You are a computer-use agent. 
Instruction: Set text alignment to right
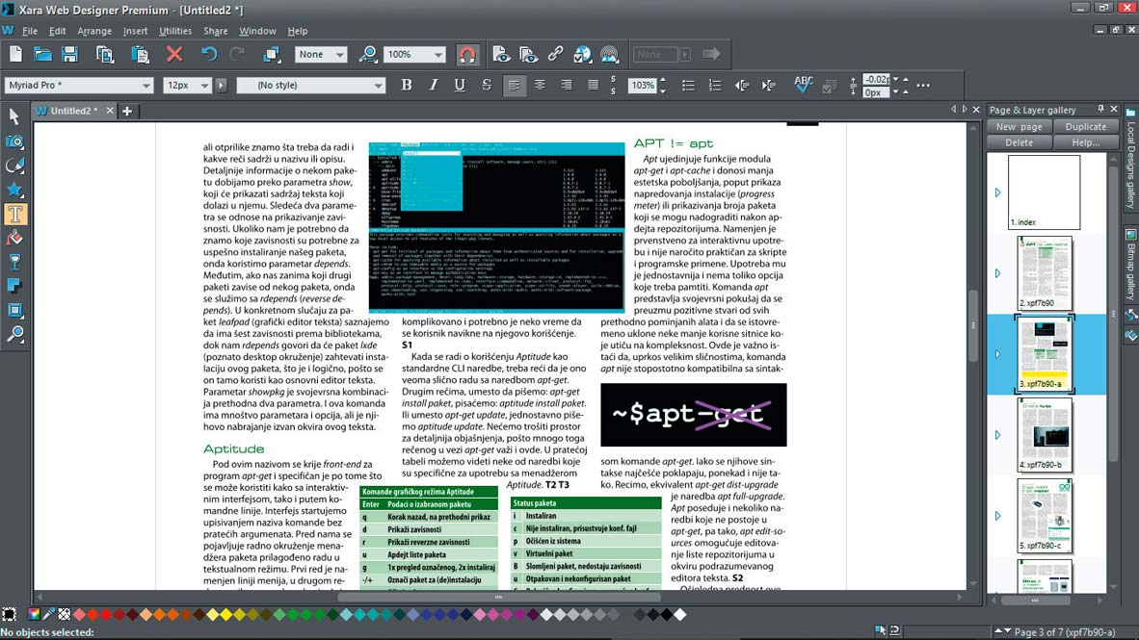tap(566, 86)
